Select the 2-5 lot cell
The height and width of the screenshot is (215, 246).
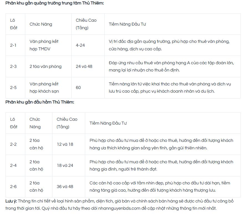[15, 88]
